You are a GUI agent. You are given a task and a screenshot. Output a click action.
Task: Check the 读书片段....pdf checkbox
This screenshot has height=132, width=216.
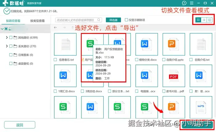(164, 91)
